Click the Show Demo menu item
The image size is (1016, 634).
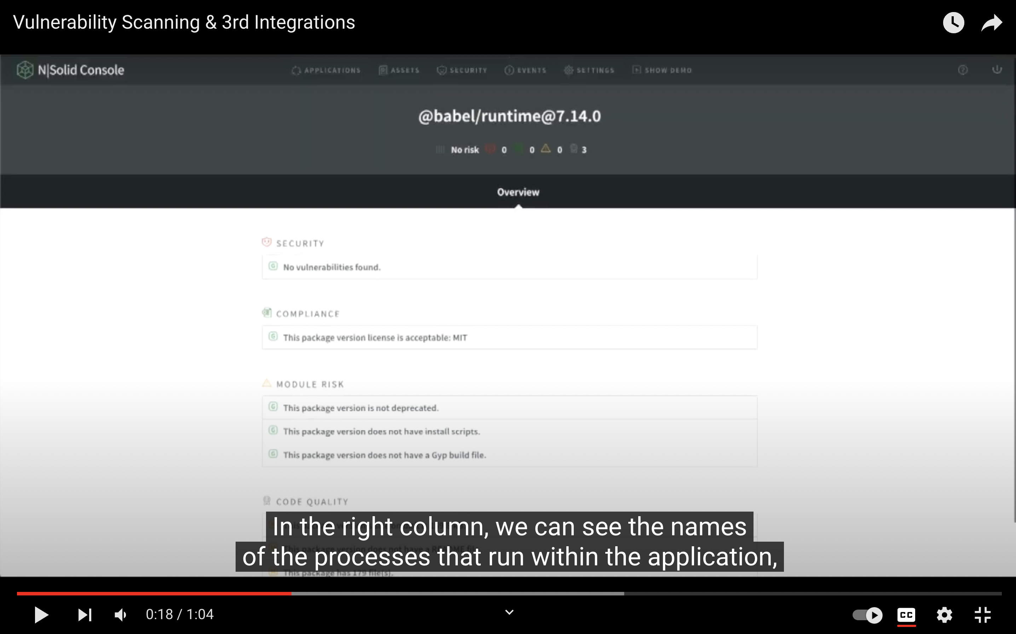[x=662, y=70]
